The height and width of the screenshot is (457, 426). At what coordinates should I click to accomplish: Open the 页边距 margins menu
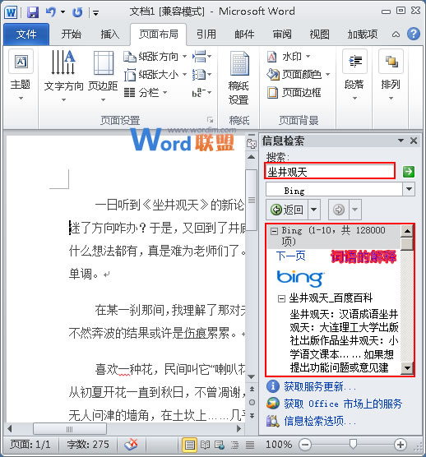point(104,76)
